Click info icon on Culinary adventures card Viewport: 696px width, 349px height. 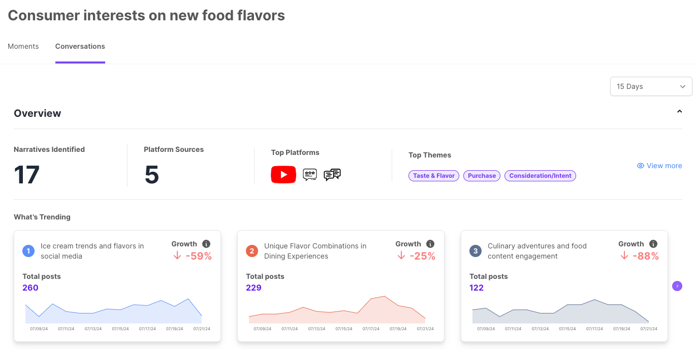(x=653, y=244)
